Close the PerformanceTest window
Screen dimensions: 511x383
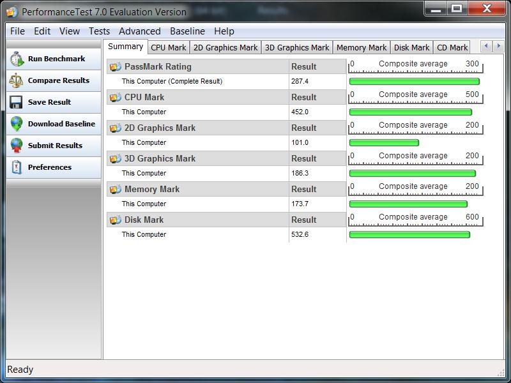coord(487,9)
